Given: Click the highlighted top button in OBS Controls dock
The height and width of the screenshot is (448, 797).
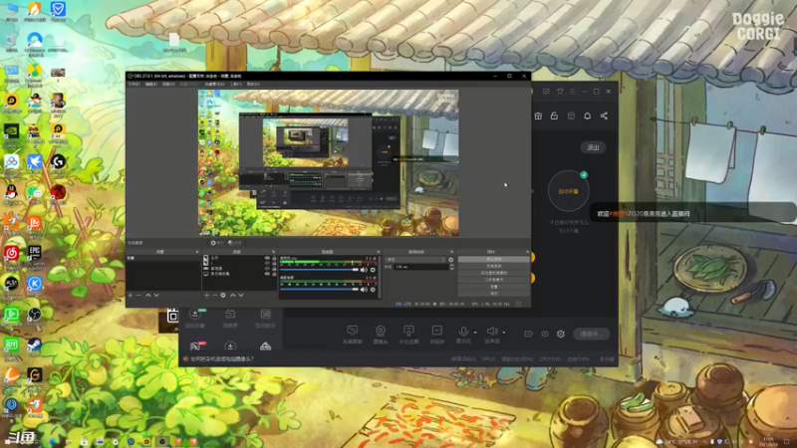Looking at the screenshot, I should (x=493, y=259).
